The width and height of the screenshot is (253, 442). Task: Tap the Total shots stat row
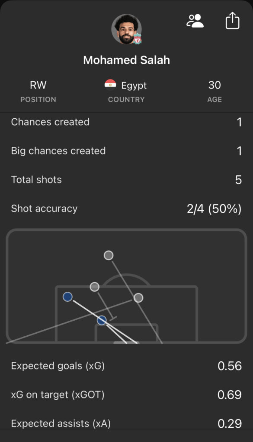click(126, 180)
